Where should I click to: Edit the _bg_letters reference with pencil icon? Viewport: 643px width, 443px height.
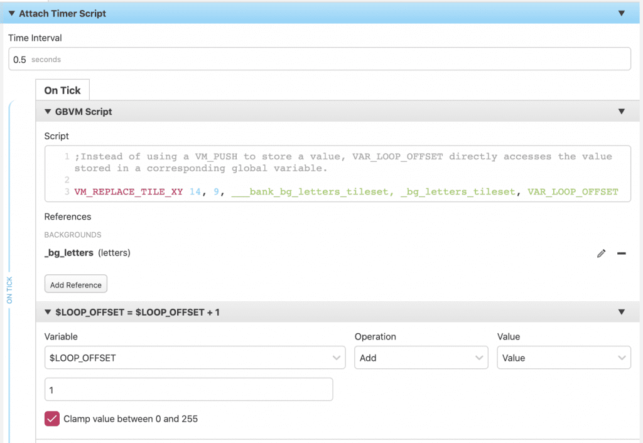tap(601, 254)
